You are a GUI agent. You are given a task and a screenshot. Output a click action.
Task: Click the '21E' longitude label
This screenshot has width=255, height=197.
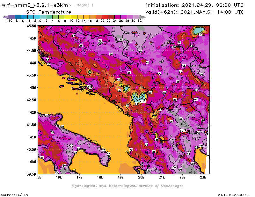click(162, 177)
